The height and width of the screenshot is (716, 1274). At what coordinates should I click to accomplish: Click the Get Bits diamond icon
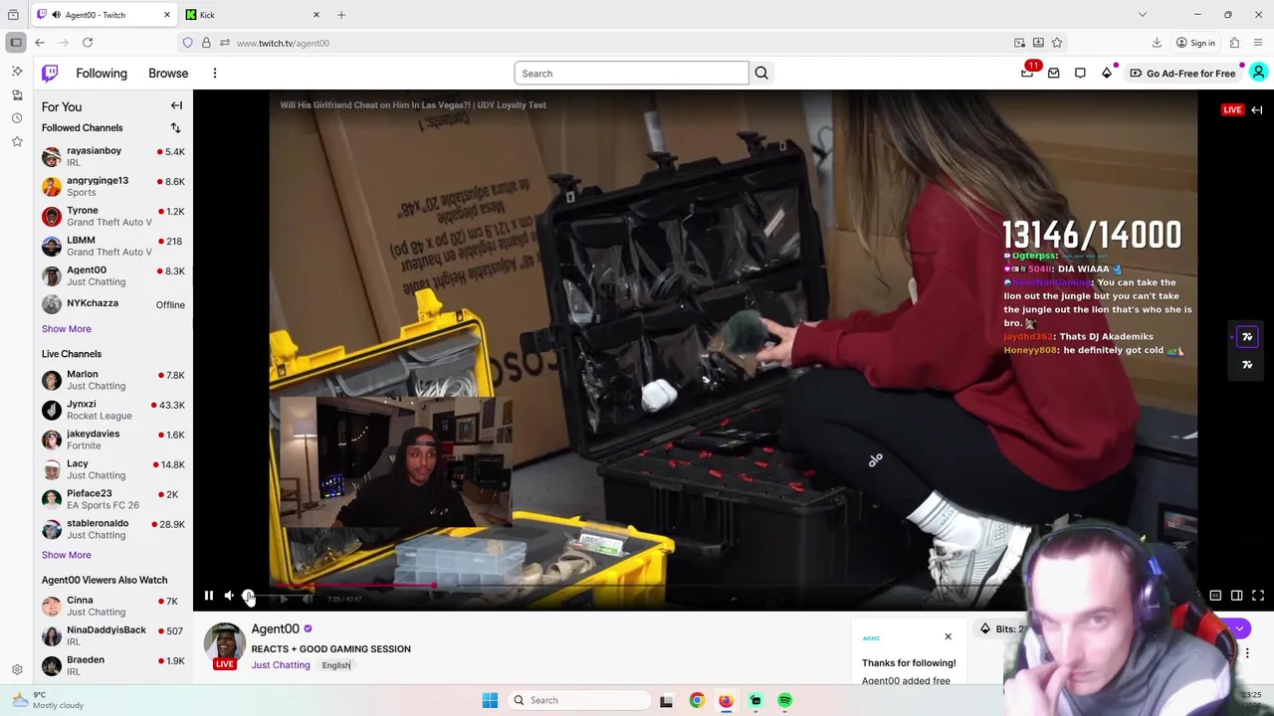(x=1106, y=73)
